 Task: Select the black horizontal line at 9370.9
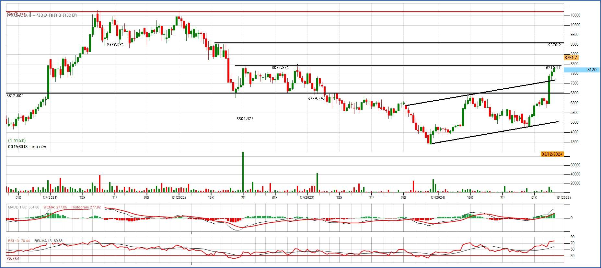[389, 43]
